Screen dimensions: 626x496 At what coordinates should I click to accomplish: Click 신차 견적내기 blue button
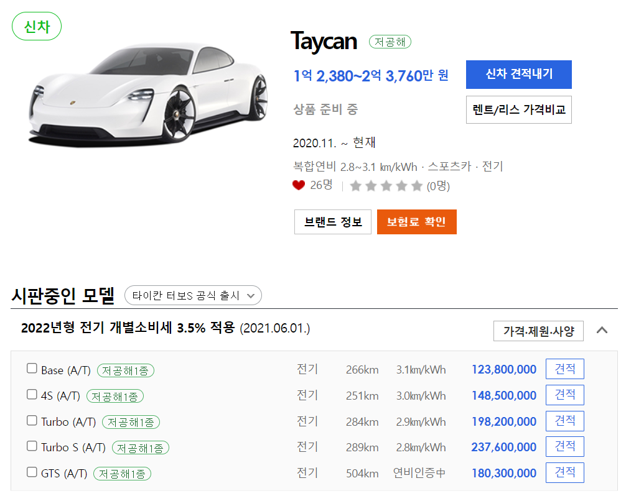pyautogui.click(x=518, y=75)
